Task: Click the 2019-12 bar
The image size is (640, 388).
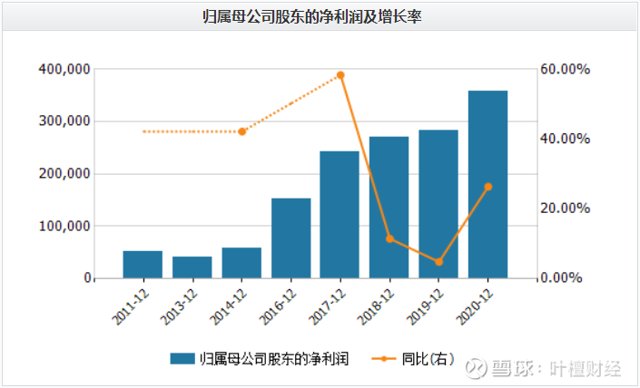Action: coord(438,204)
